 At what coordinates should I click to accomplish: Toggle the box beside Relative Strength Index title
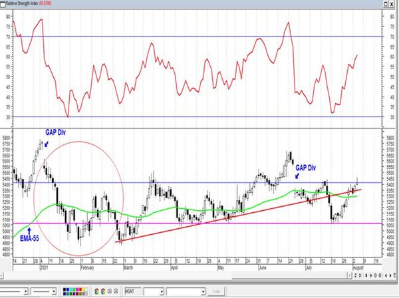(3, 4)
